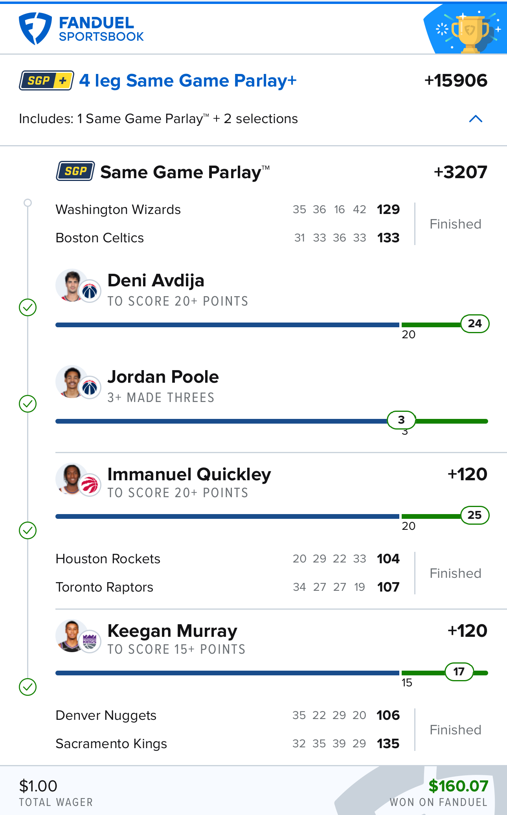Click the Wizards logo next to Jordan Poole
The height and width of the screenshot is (815, 507).
pyautogui.click(x=90, y=388)
